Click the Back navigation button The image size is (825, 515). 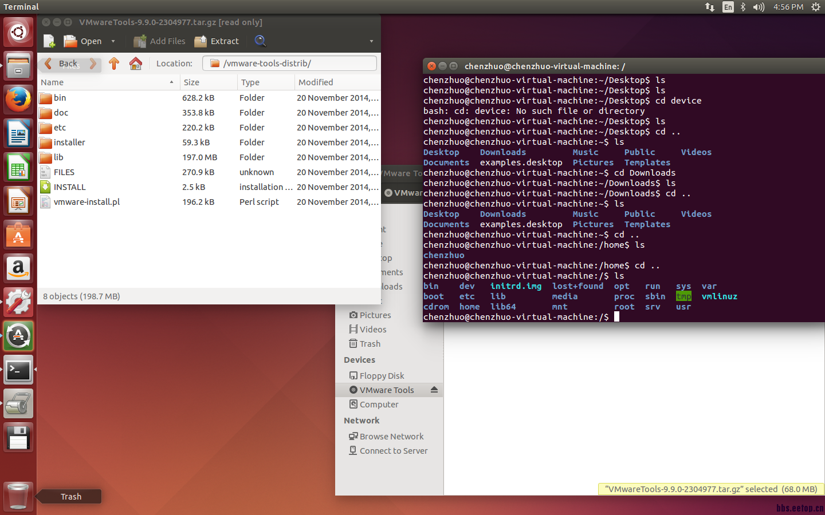(62, 64)
